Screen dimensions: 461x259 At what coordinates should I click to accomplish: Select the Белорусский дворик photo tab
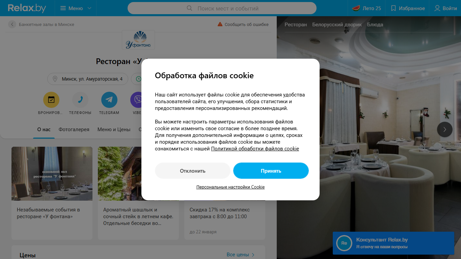click(x=337, y=25)
